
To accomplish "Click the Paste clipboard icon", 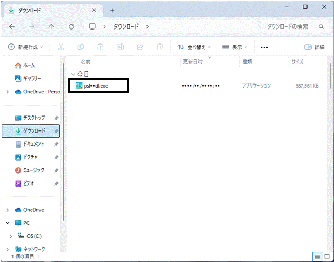I will pyautogui.click(x=100, y=47).
